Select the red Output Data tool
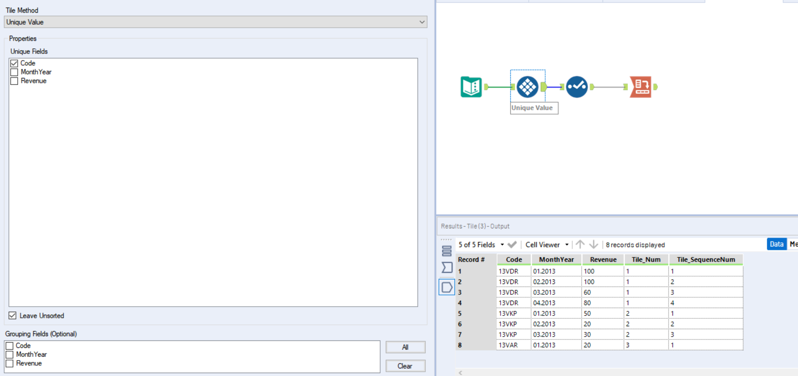Image resolution: width=798 pixels, height=376 pixels. (x=641, y=87)
